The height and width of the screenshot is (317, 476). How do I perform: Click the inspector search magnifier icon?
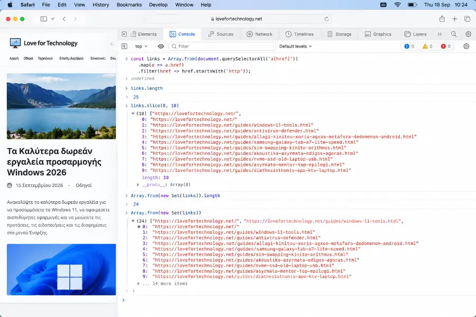click(454, 34)
